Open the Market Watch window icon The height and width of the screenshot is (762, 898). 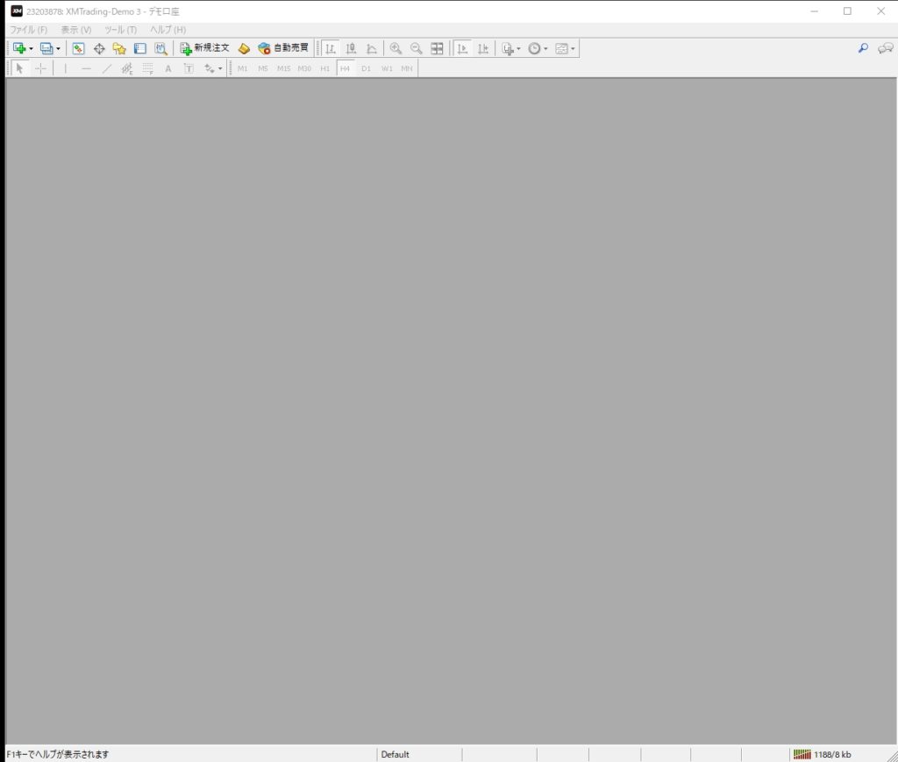click(x=78, y=48)
